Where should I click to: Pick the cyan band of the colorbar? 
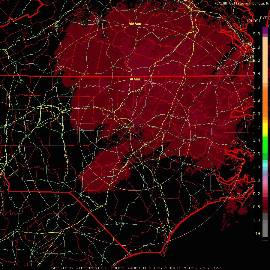point(265,165)
